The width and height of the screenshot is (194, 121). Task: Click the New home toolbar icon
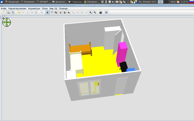5,13
